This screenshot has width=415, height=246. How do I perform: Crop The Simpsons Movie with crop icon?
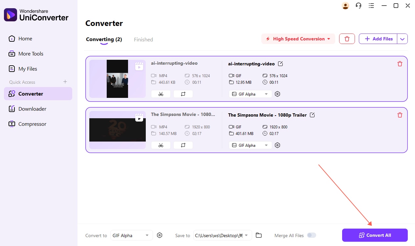click(x=183, y=145)
